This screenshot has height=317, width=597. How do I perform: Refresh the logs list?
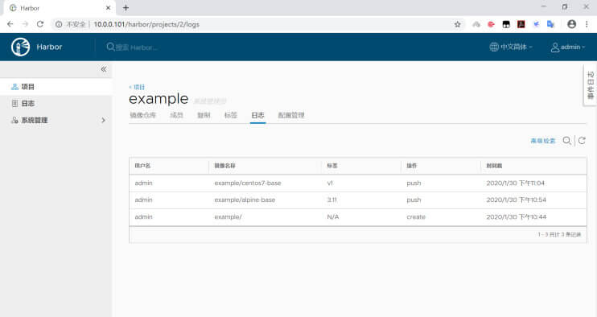[582, 141]
